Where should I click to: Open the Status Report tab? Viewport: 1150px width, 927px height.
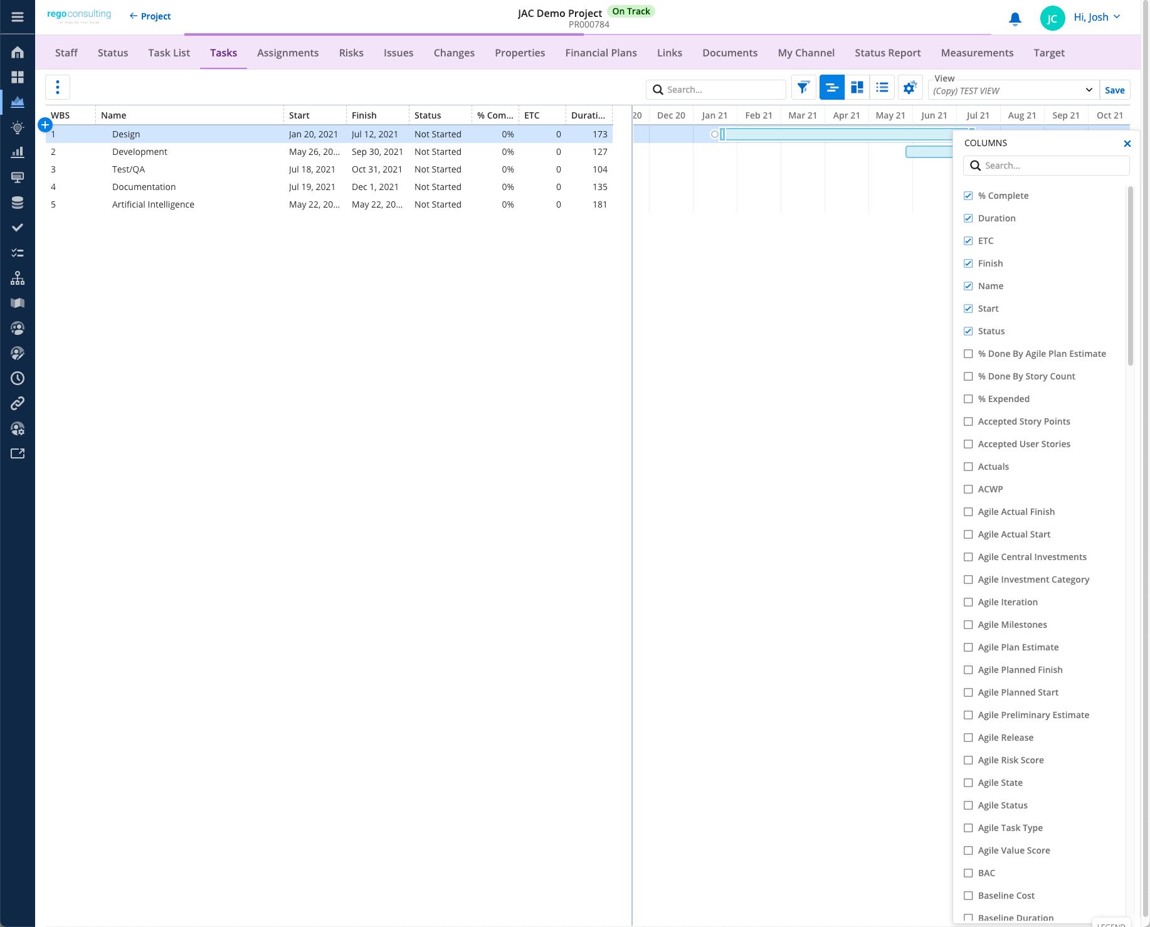coord(887,53)
